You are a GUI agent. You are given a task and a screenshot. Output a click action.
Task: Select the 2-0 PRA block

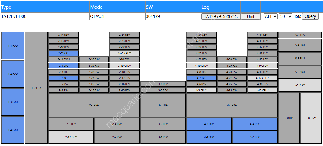point(94,105)
